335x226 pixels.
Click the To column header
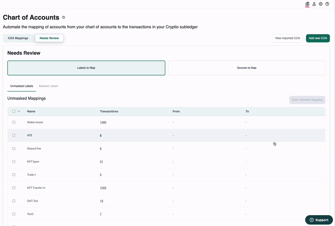[x=247, y=111]
